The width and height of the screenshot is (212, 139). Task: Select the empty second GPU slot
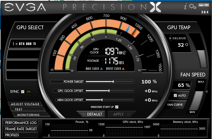click(x=24, y=54)
